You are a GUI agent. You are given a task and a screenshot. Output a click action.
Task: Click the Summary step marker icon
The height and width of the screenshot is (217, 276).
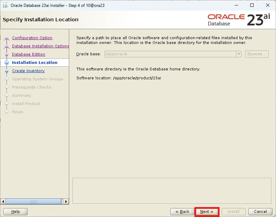pyautogui.click(x=7, y=95)
